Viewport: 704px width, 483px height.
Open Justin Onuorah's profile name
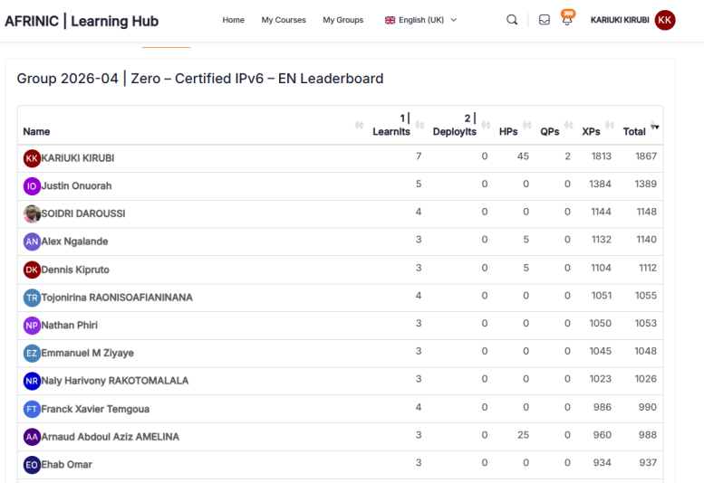pos(76,186)
